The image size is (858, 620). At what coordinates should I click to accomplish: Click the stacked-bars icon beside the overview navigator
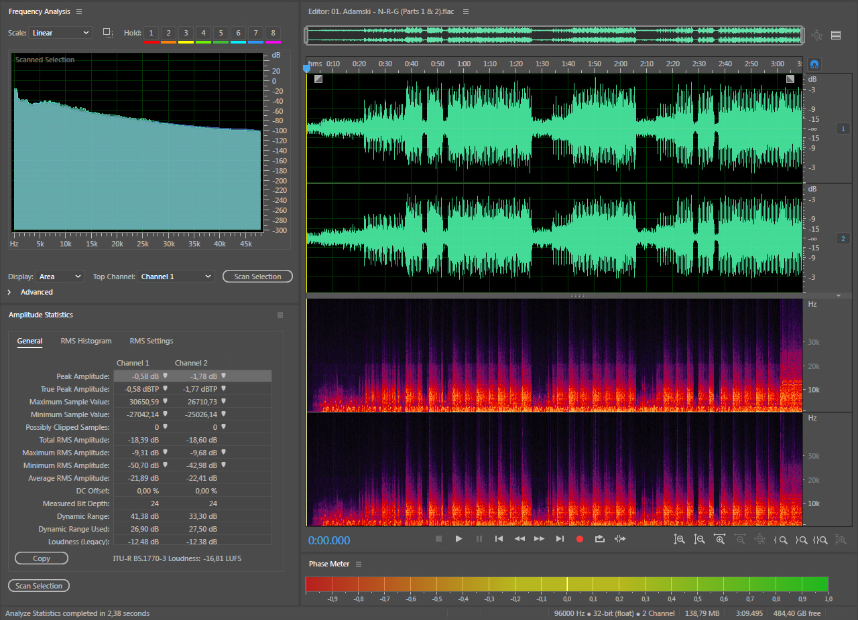coord(836,35)
